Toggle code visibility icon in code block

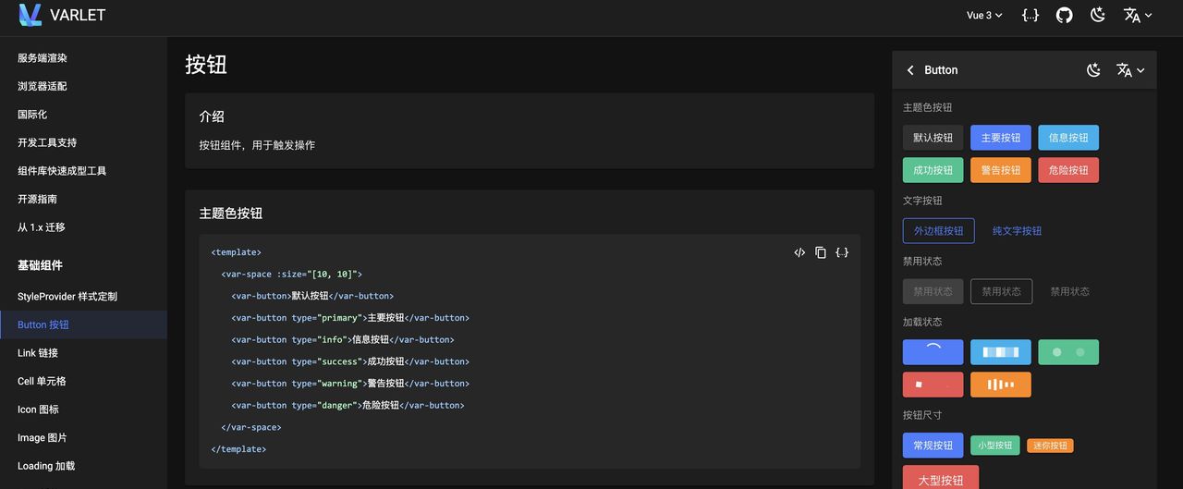[x=799, y=252]
